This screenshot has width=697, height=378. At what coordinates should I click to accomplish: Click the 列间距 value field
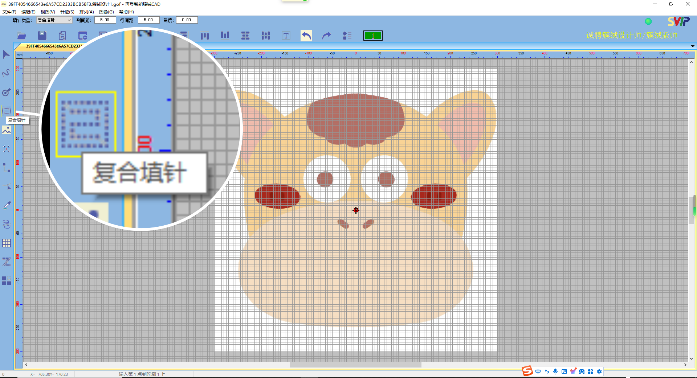point(105,20)
